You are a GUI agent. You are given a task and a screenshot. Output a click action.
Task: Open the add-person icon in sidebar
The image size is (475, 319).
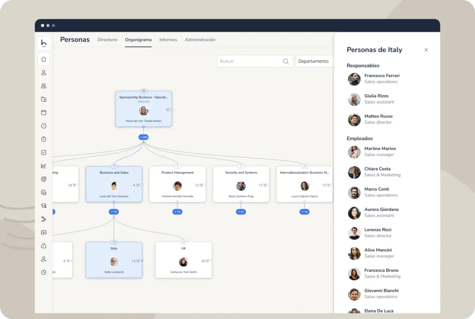tap(44, 259)
